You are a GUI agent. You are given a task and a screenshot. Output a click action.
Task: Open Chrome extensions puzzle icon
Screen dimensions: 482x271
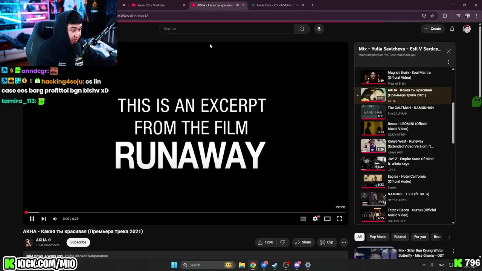click(445, 16)
